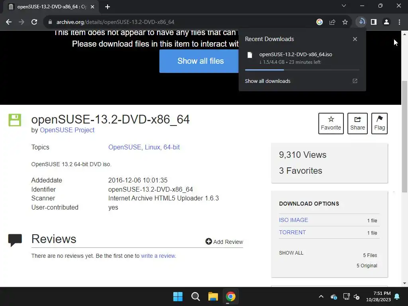Image resolution: width=408 pixels, height=306 pixels.
Task: Click the OneDrive cloud tray icon
Action: (x=334, y=296)
